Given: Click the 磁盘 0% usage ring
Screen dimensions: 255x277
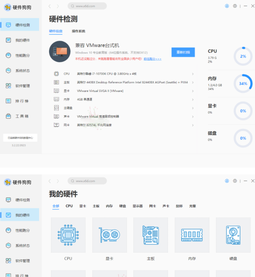Looking at the screenshot, I should click(x=243, y=138).
